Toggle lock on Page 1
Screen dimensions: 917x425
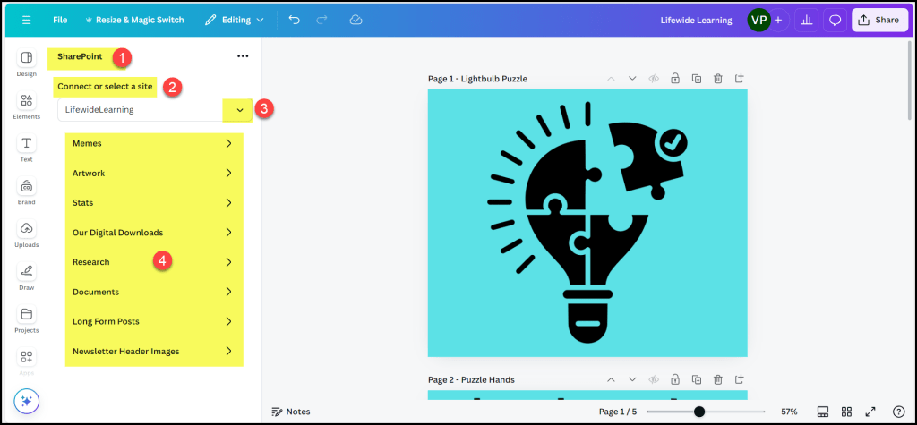(x=675, y=79)
